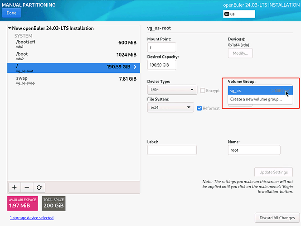The height and width of the screenshot is (226, 301).
Task: Click the arrow on the selected root partition
Action: point(135,67)
